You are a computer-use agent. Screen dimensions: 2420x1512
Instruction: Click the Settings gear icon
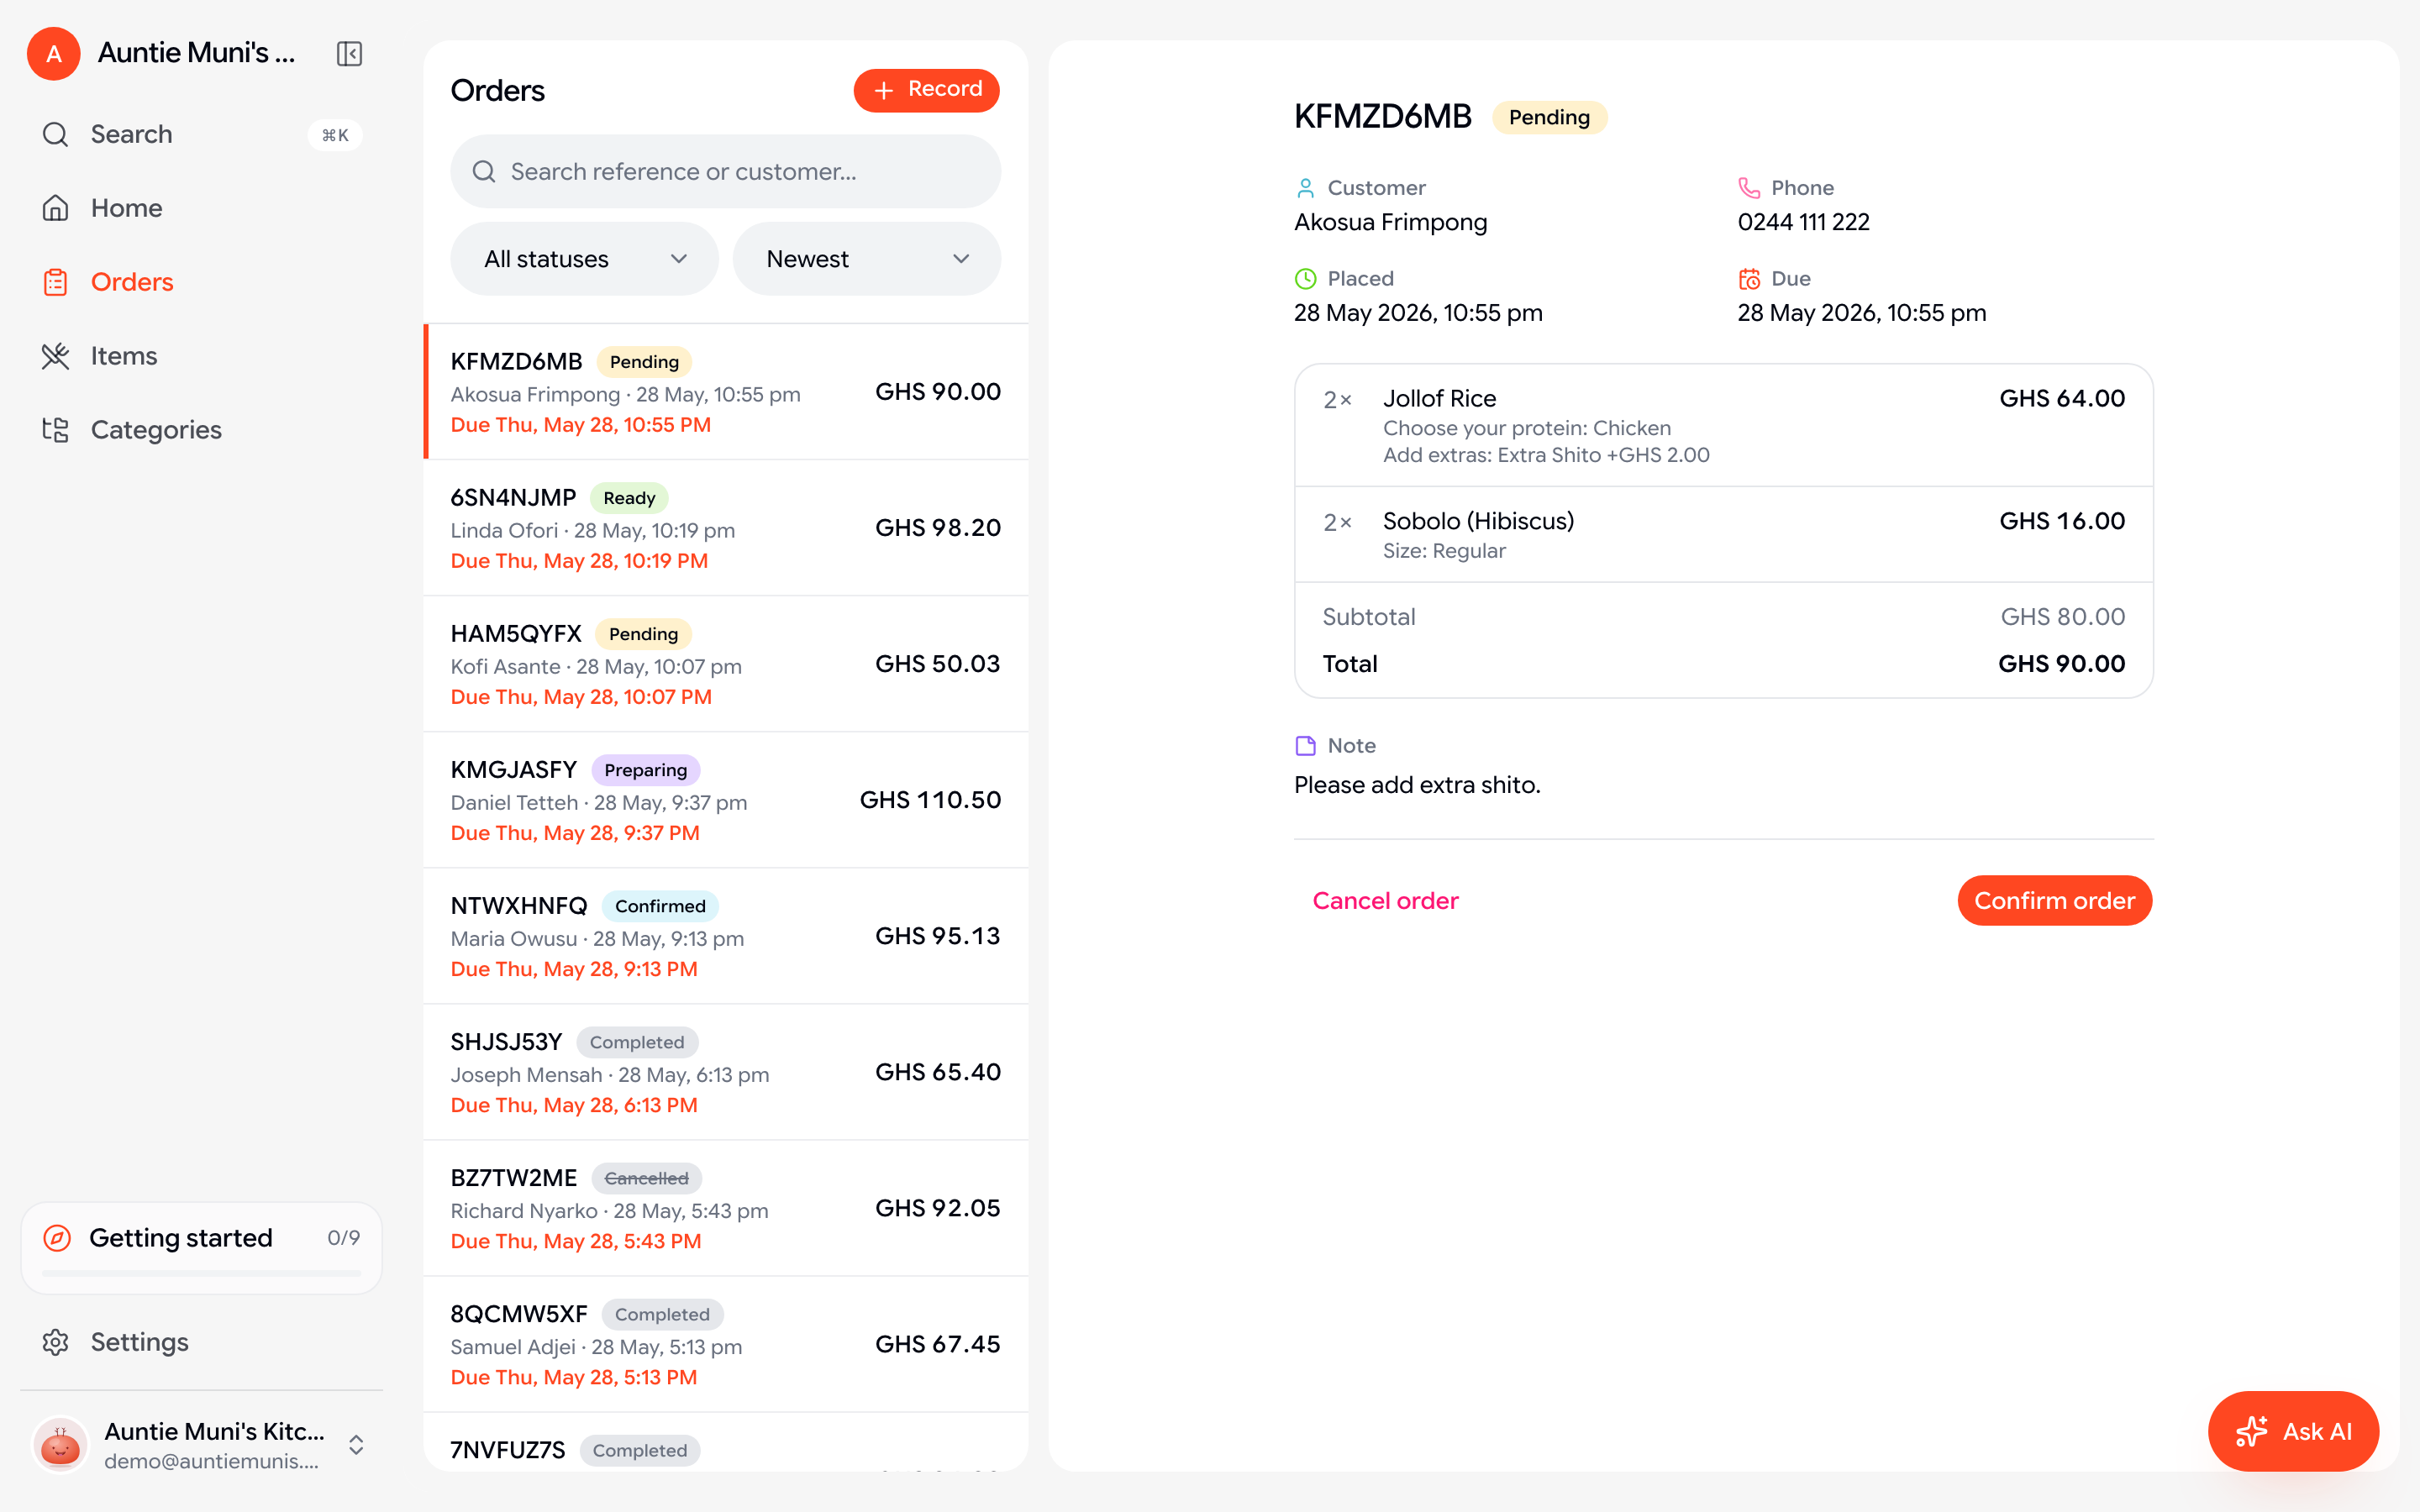(55, 1342)
